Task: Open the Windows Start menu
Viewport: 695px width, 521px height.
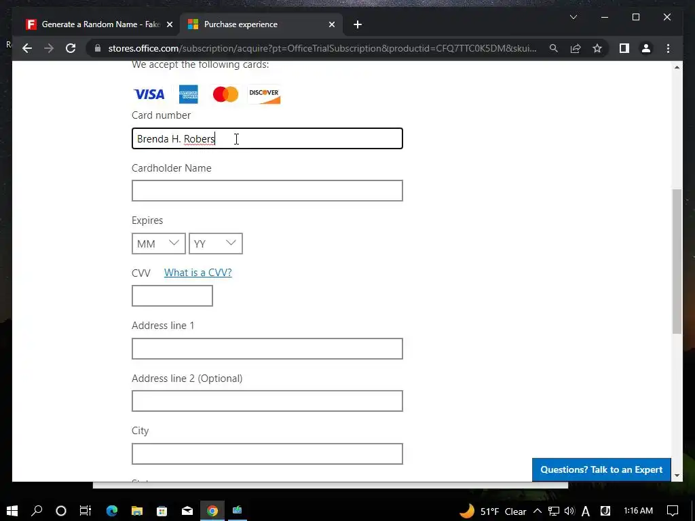Action: click(x=12, y=511)
